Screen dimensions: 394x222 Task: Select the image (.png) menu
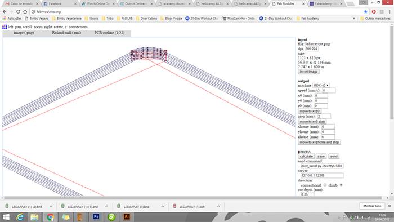click(24, 33)
